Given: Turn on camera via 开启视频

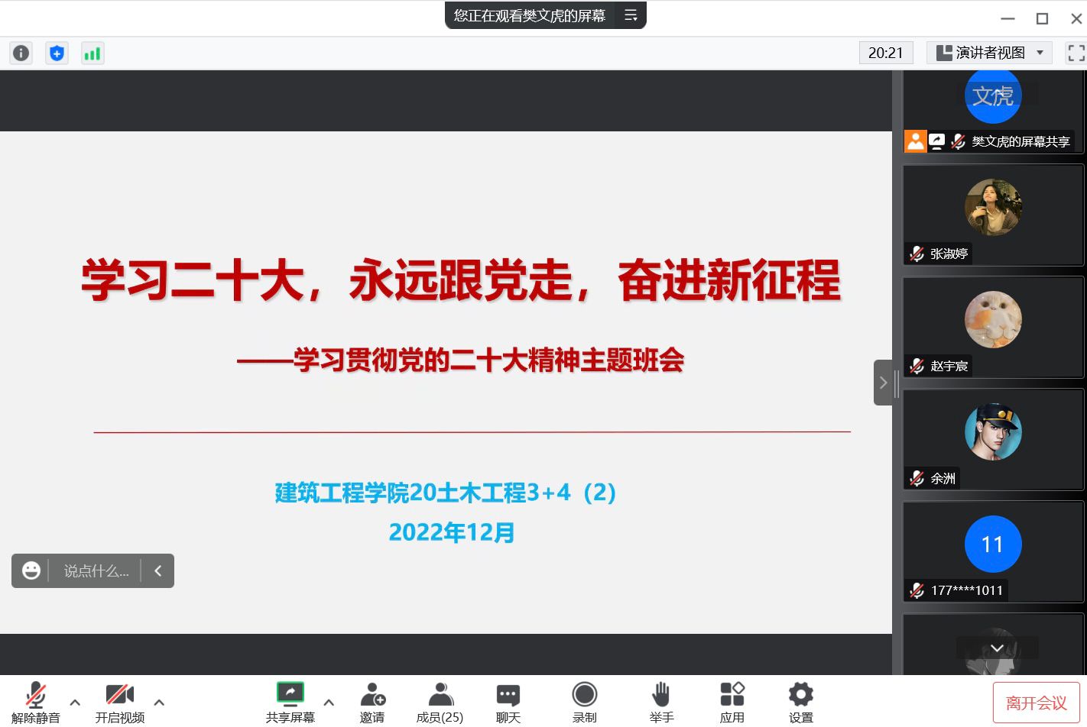Looking at the screenshot, I should tap(119, 702).
